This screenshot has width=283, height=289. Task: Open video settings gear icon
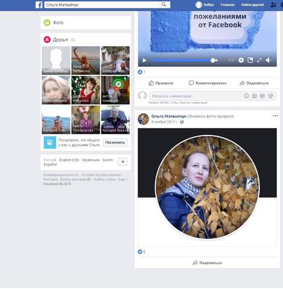[241, 60]
